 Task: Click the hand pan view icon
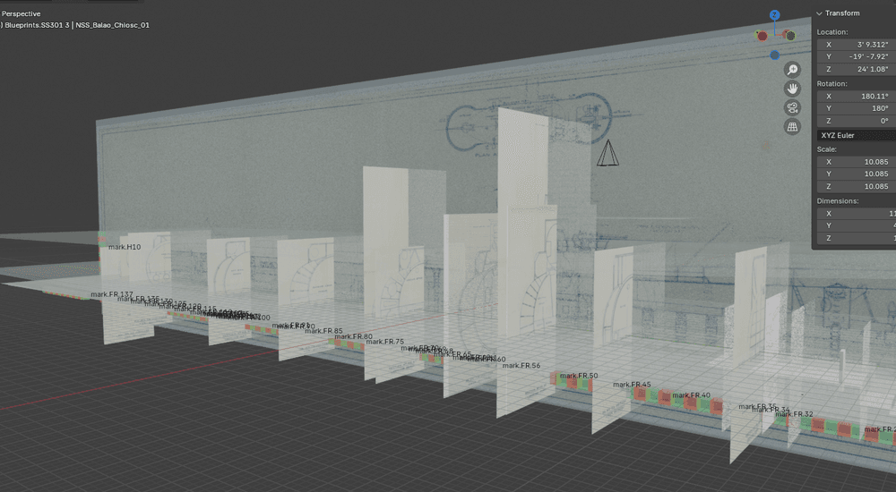coord(792,89)
